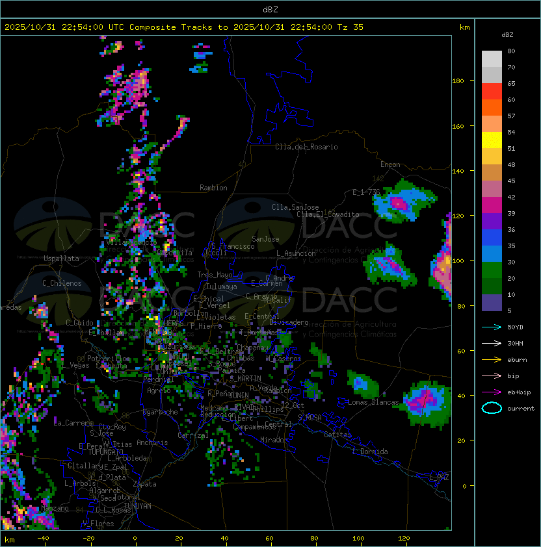Click the La_Carrera place label
This screenshot has height=547, width=541.
point(73,423)
